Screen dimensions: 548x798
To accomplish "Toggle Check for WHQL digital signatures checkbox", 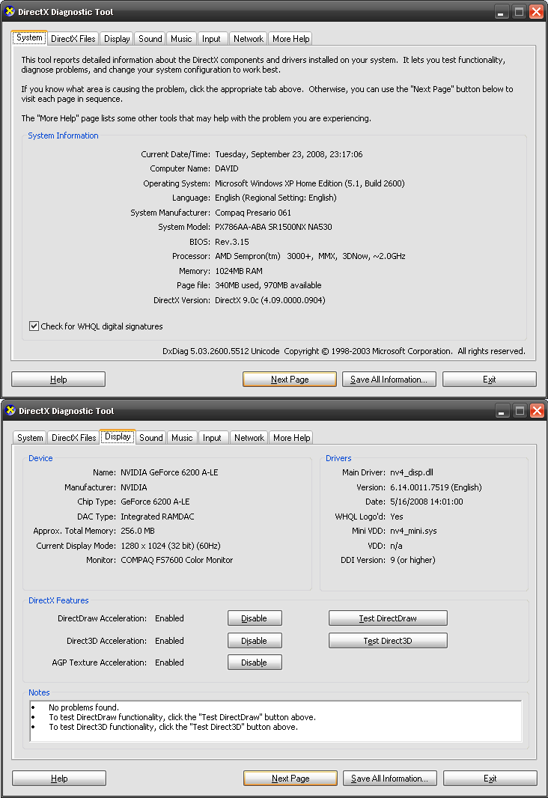I will (x=34, y=326).
